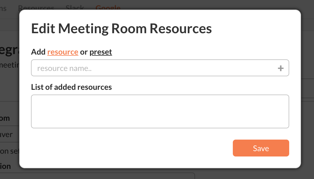Click the "Edit Meeting Room Resources" heading

tap(121, 29)
